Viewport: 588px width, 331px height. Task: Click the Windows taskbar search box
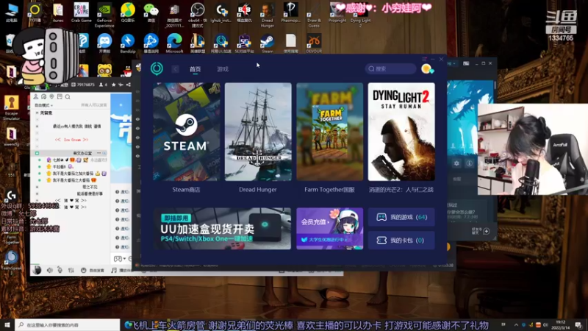68,324
